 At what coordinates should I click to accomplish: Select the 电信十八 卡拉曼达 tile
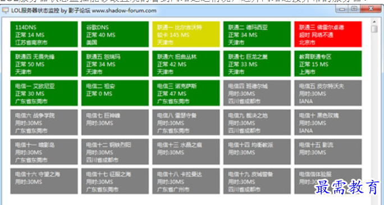(186, 181)
